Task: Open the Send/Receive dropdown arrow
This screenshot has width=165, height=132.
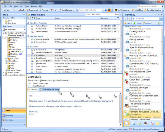Action: point(73,10)
